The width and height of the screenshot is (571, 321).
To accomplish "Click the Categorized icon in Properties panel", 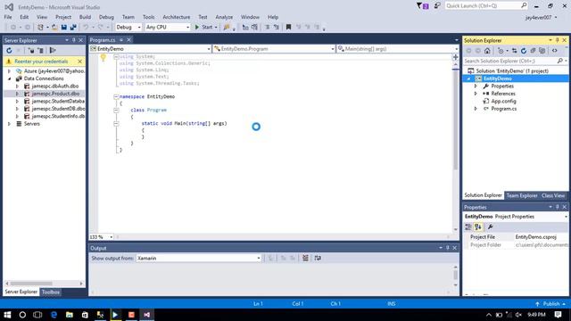I will 468,227.
